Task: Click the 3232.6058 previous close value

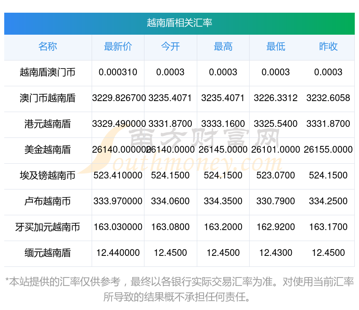Action: point(328,98)
